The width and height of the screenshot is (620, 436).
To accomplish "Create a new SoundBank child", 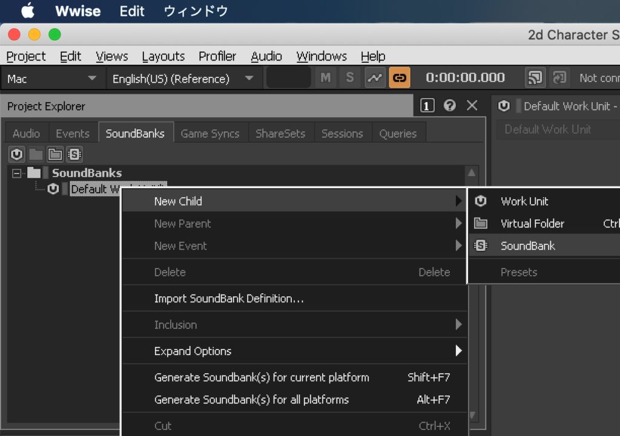I will tap(544, 246).
